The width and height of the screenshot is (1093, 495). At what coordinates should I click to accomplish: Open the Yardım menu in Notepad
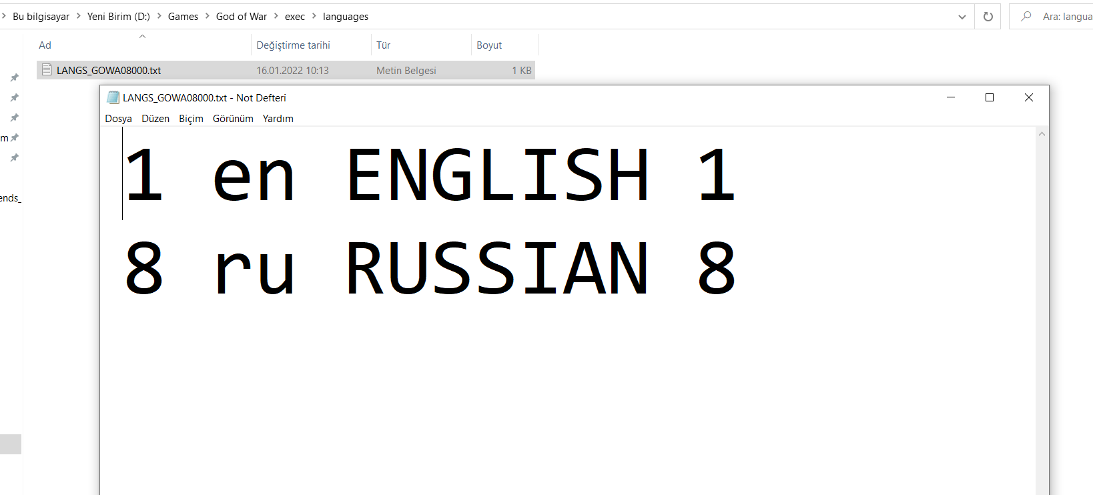click(278, 119)
